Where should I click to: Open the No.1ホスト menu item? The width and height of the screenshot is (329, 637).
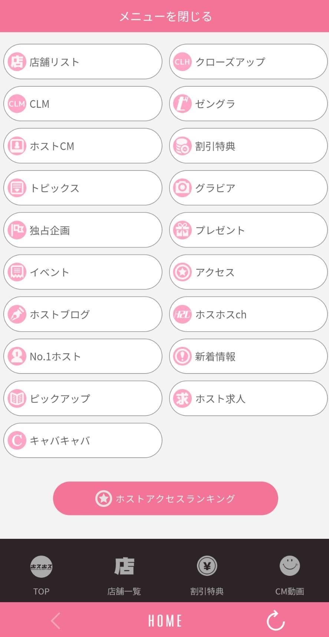pos(83,356)
